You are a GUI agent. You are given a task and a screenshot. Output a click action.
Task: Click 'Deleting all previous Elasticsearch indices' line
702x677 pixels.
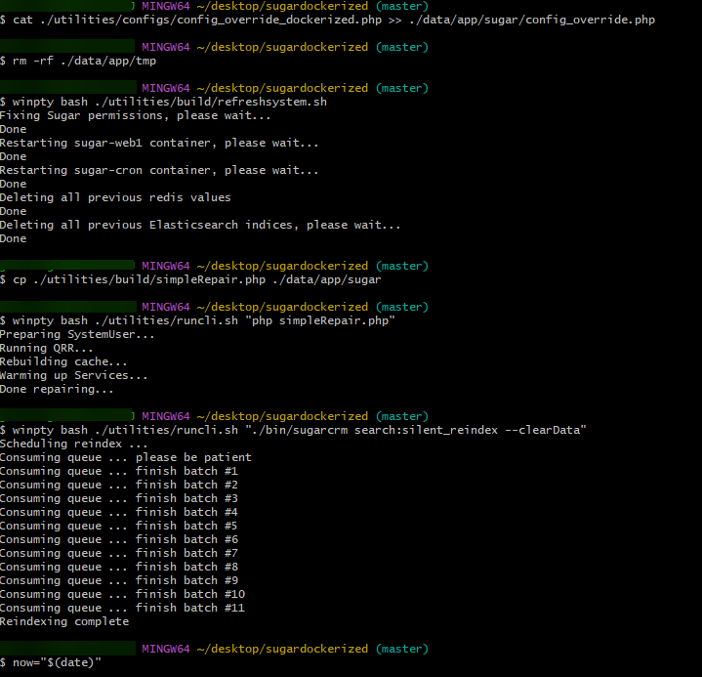pyautogui.click(x=200, y=225)
